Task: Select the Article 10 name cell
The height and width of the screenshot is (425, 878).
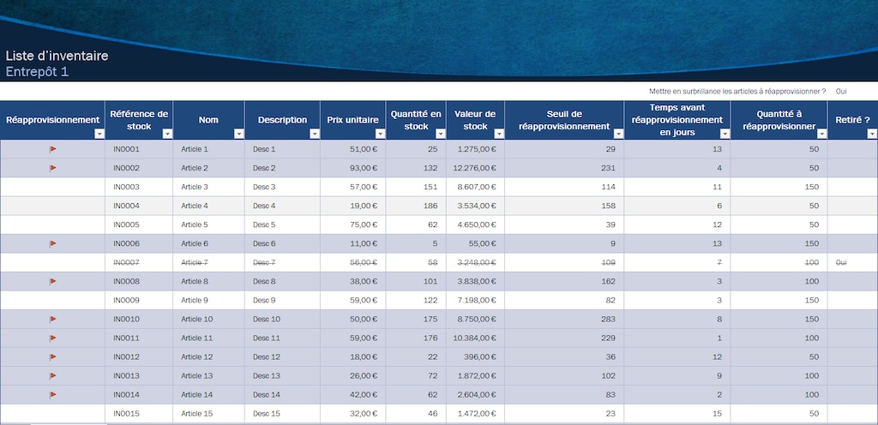Action: (x=209, y=320)
